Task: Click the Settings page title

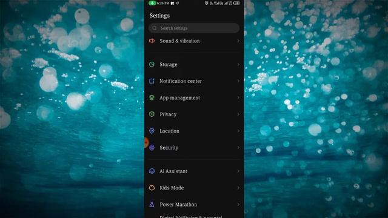Action: (x=159, y=16)
